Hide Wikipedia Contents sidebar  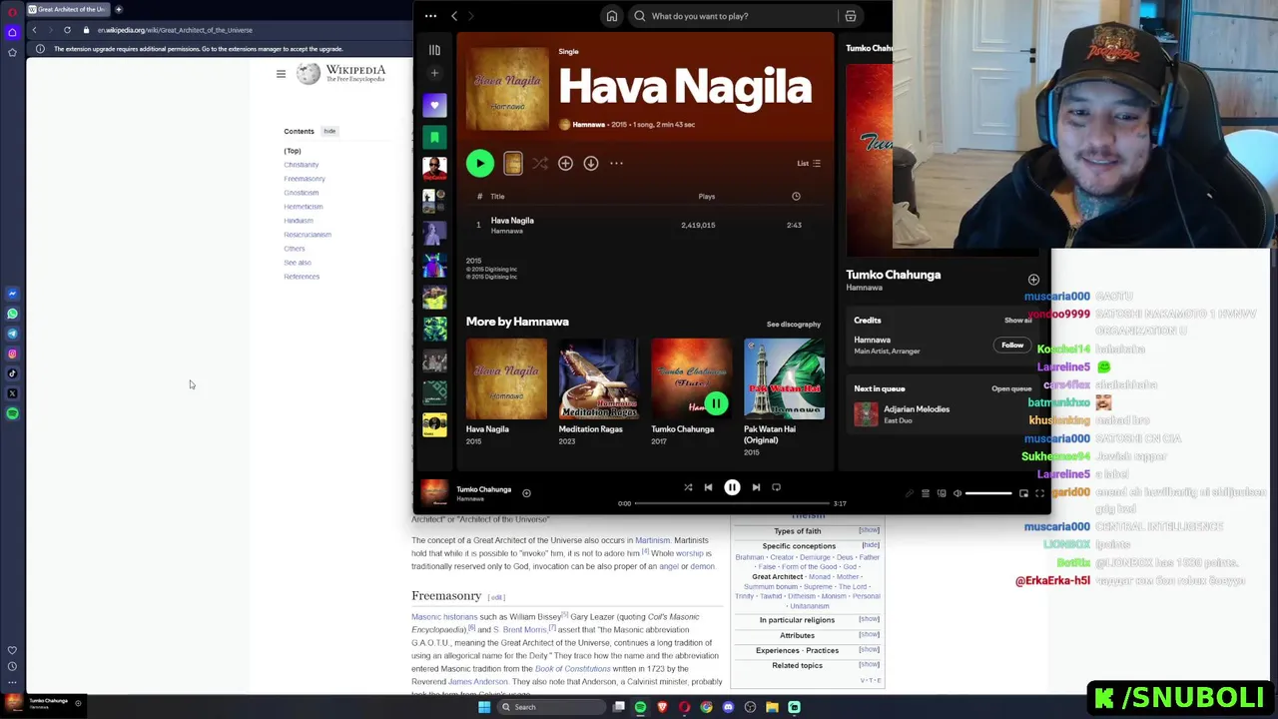tap(329, 131)
